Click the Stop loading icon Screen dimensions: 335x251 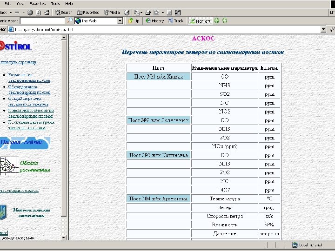point(30,13)
